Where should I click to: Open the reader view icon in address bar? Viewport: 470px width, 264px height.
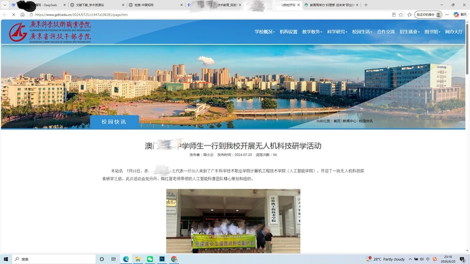(394, 14)
